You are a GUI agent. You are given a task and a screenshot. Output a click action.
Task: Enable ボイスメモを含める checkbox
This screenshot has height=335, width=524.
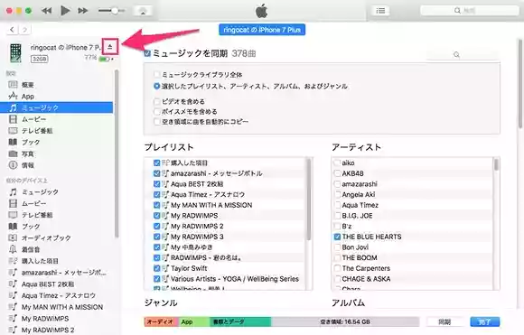click(x=156, y=111)
